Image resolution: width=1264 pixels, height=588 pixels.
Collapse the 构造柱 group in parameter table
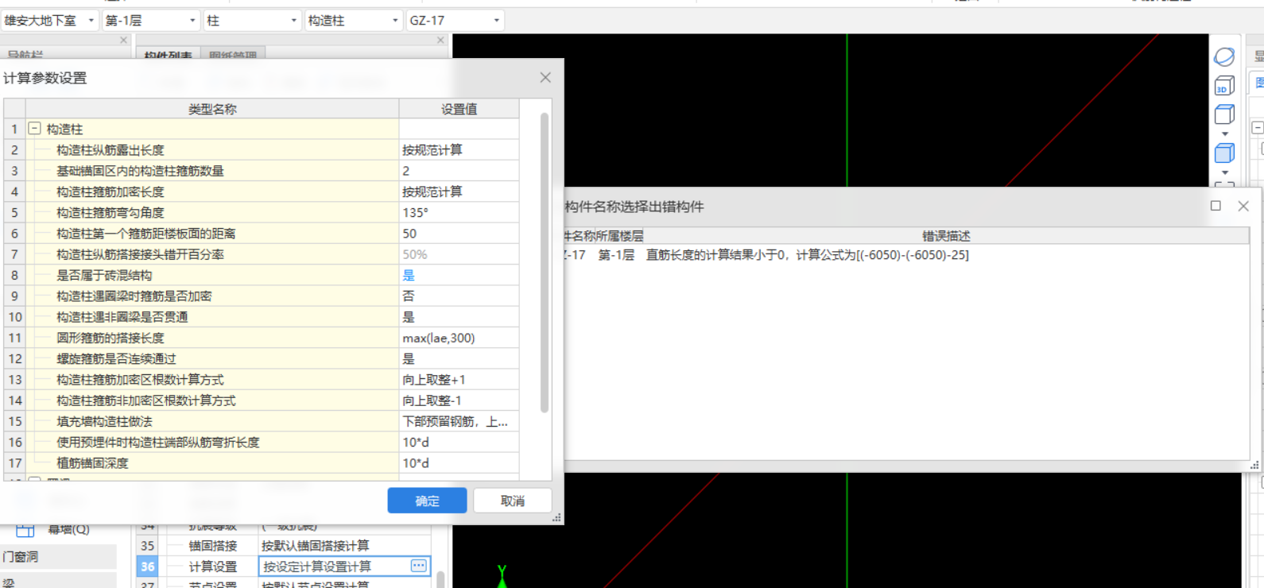[x=35, y=128]
